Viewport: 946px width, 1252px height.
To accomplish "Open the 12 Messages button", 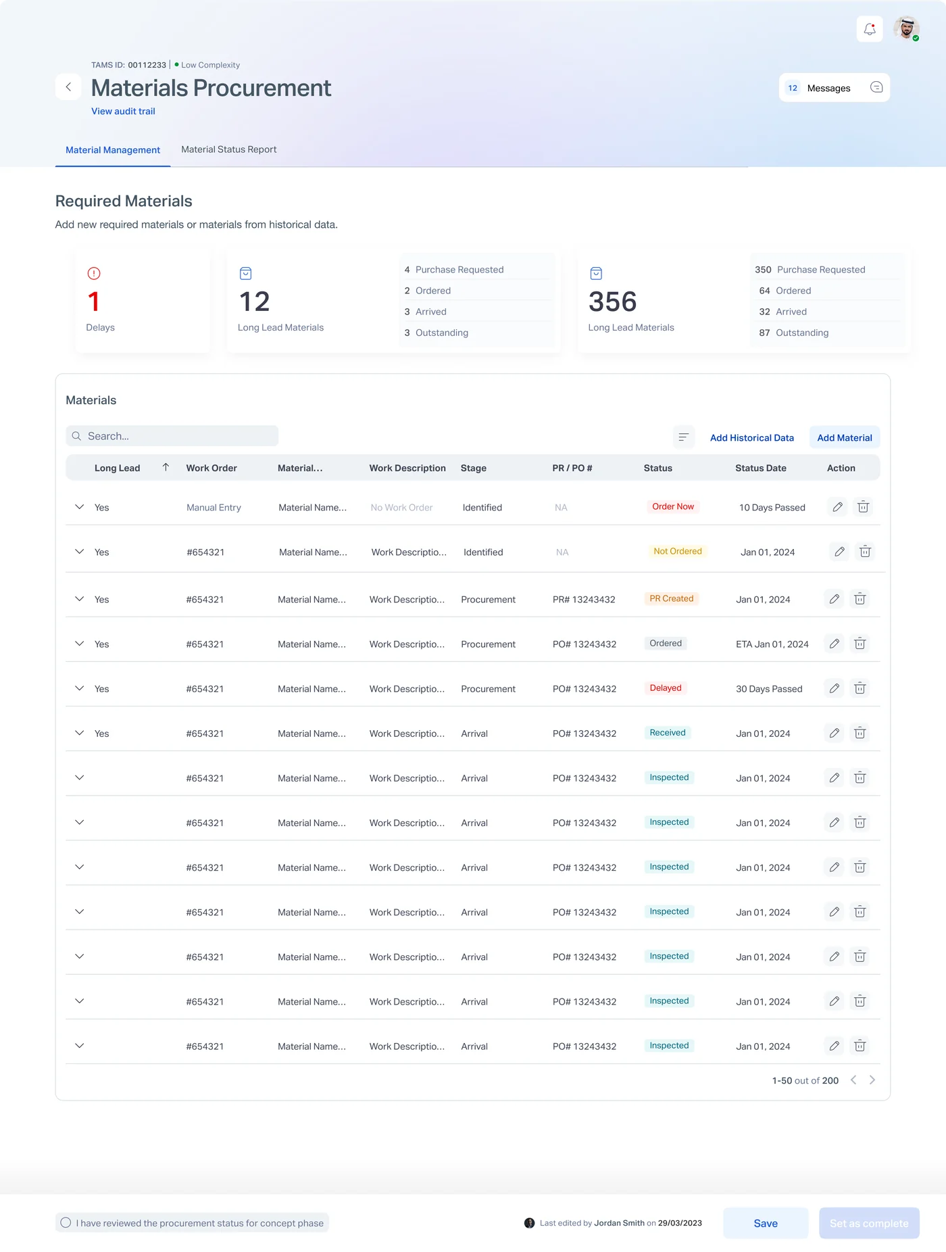I will point(835,87).
